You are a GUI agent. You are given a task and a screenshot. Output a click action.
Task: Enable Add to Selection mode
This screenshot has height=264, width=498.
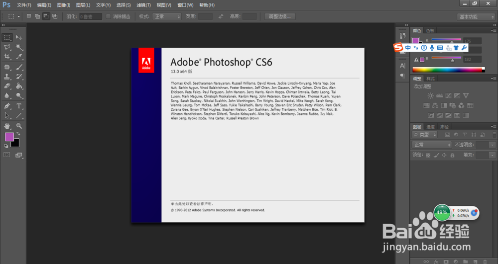pos(37,16)
